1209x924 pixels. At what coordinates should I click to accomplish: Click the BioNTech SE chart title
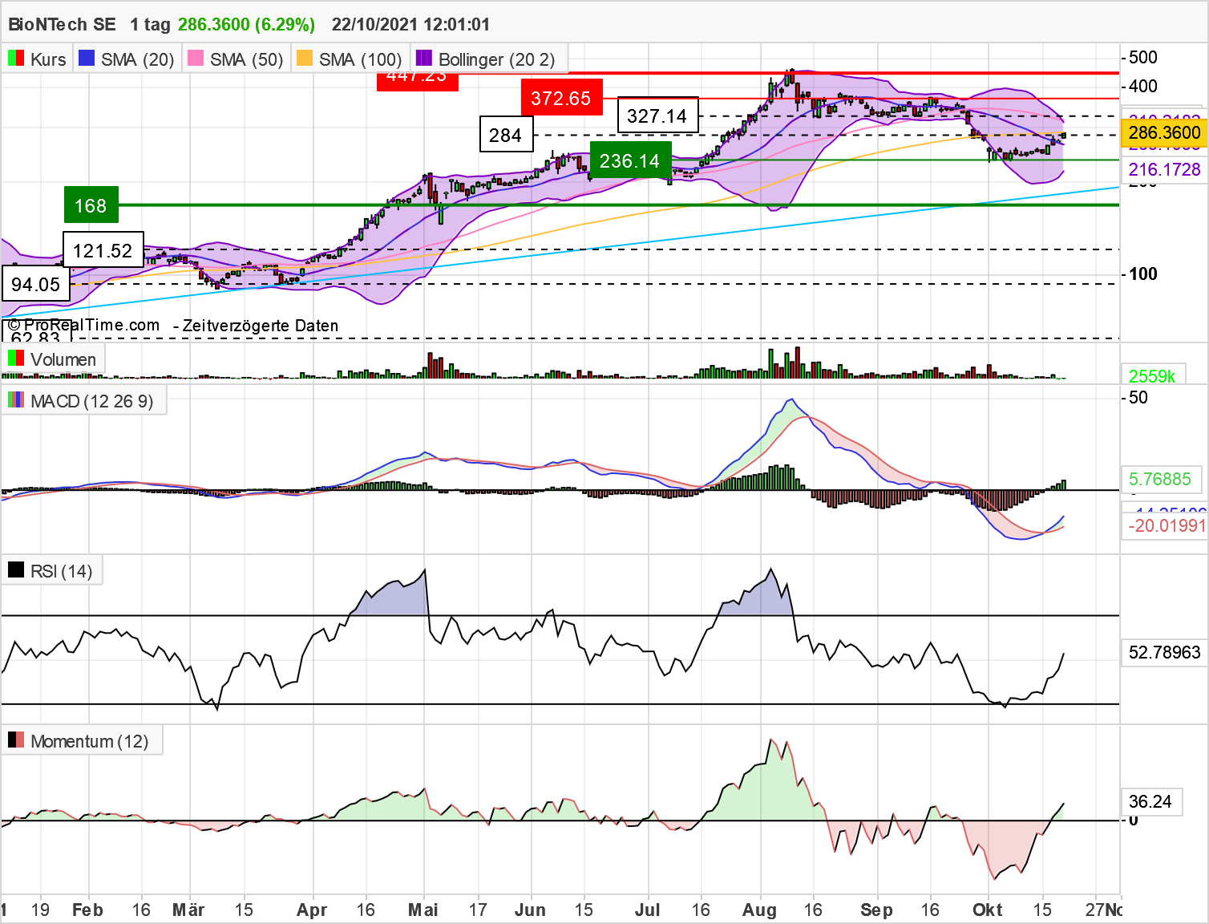[x=59, y=24]
